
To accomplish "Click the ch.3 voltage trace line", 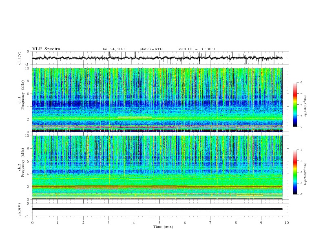I will tap(157, 209).
